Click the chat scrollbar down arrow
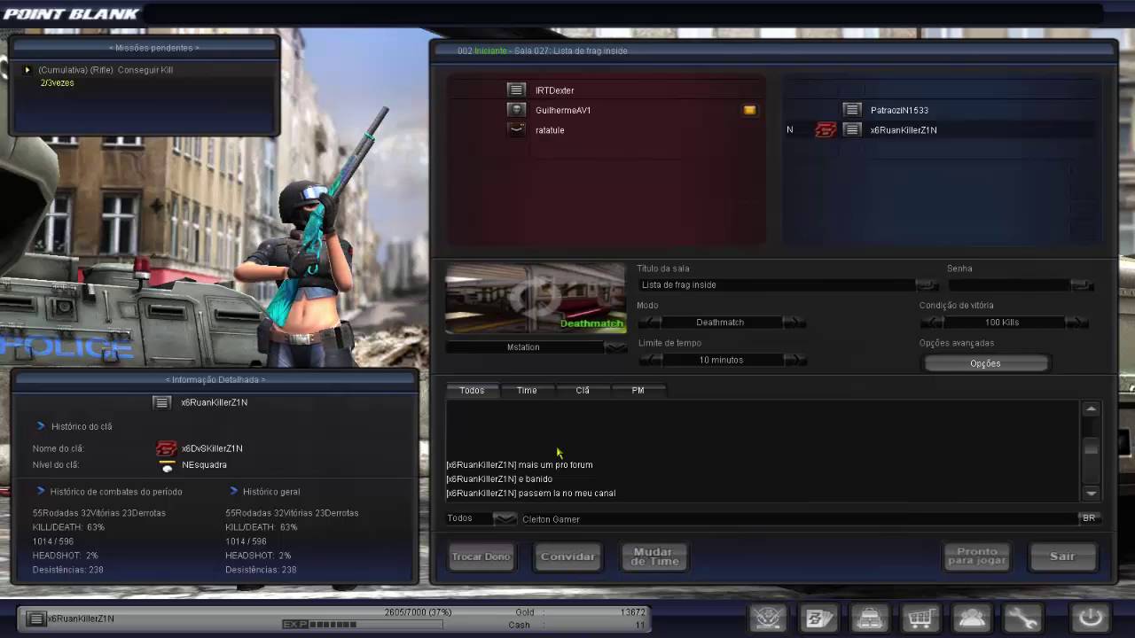Viewport: 1135px width, 638px height. point(1091,494)
